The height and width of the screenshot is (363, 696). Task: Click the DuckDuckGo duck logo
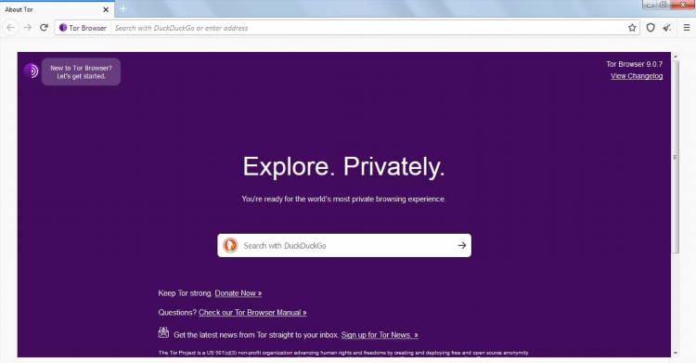click(230, 245)
